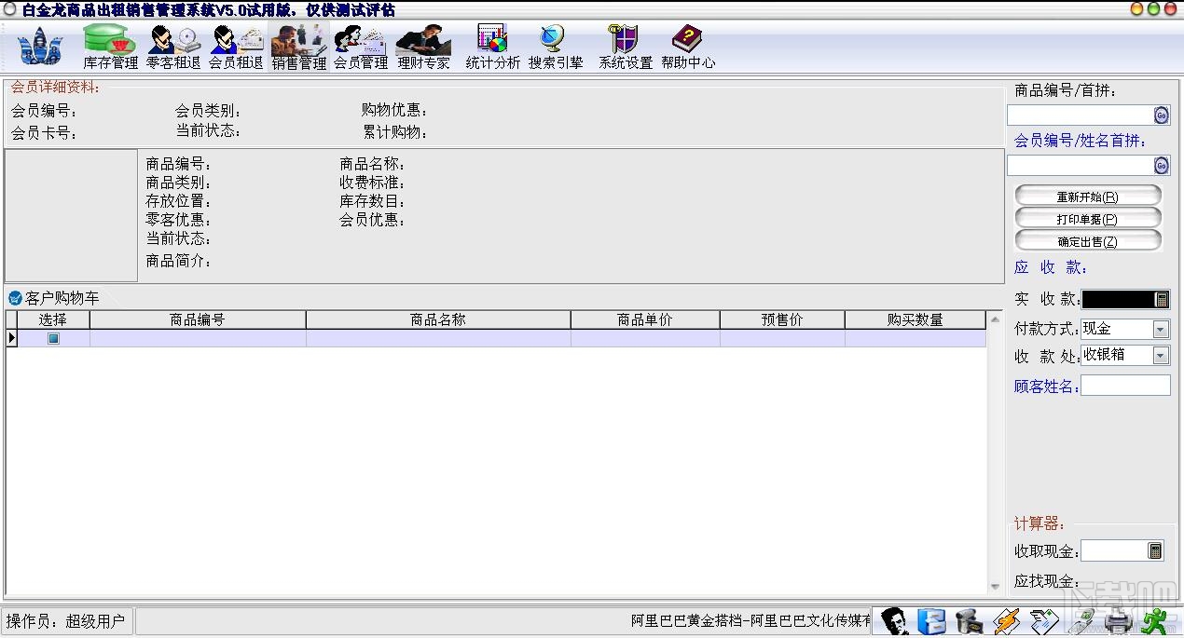
Task: Open the 理财专家 finance expert module
Action: (x=423, y=45)
